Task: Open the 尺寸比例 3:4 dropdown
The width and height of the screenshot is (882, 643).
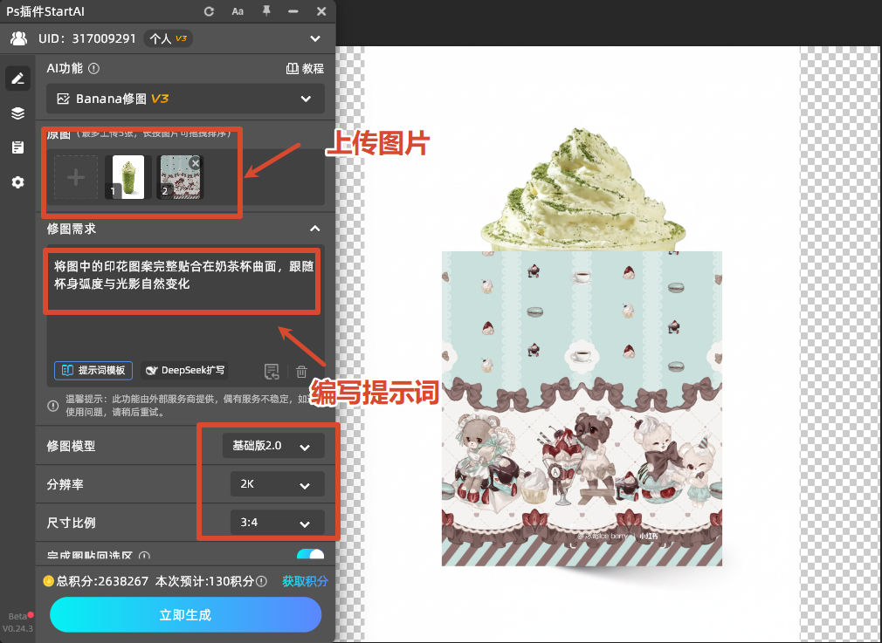Action: [x=278, y=522]
